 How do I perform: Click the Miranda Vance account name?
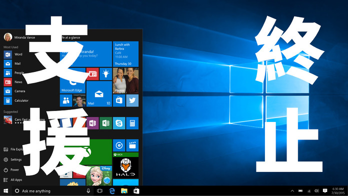[24, 37]
